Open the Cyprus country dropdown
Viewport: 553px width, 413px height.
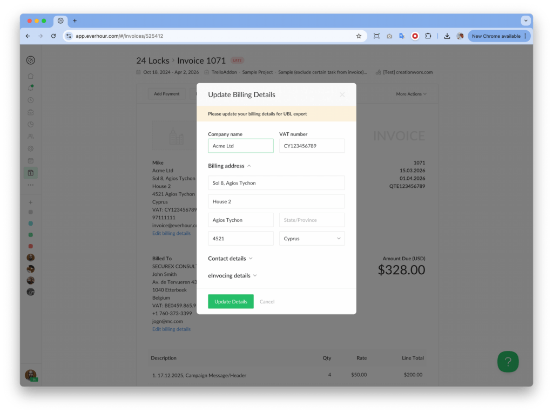pos(312,238)
